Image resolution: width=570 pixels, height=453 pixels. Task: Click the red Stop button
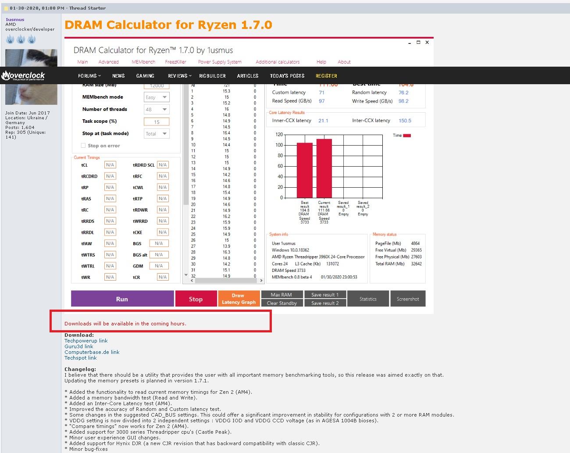point(196,299)
